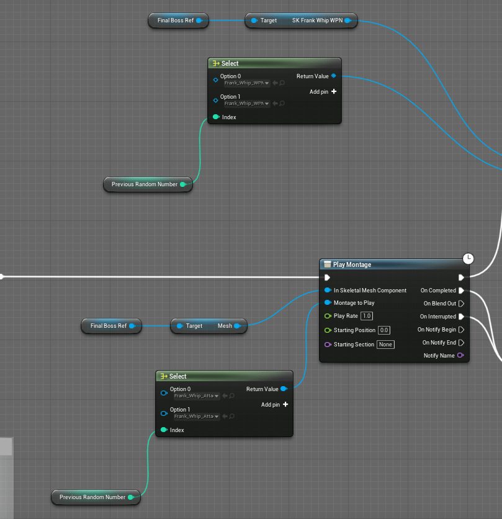Add pin to the top Select node

pos(334,92)
